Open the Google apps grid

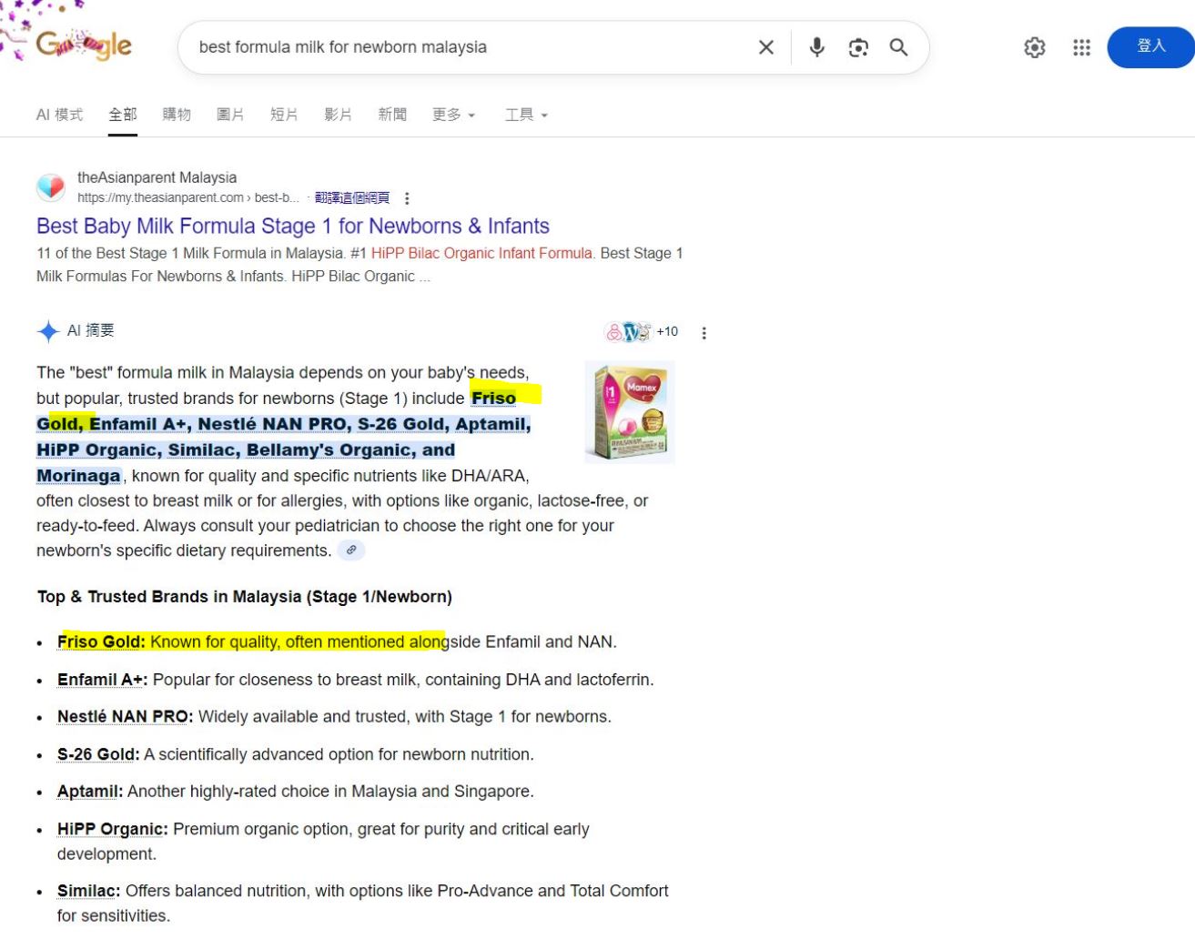click(x=1081, y=47)
